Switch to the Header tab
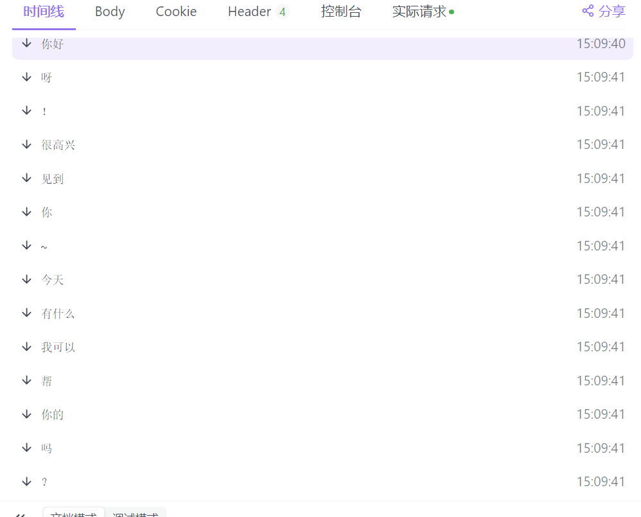 258,12
